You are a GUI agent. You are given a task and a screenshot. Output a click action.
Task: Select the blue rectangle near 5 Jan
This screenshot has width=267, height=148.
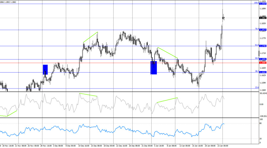click(x=154, y=68)
